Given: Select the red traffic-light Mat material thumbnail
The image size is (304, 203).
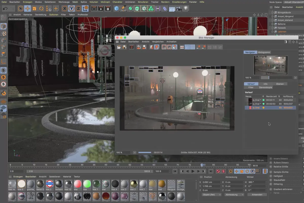Looking at the screenshot, I should point(78,184).
